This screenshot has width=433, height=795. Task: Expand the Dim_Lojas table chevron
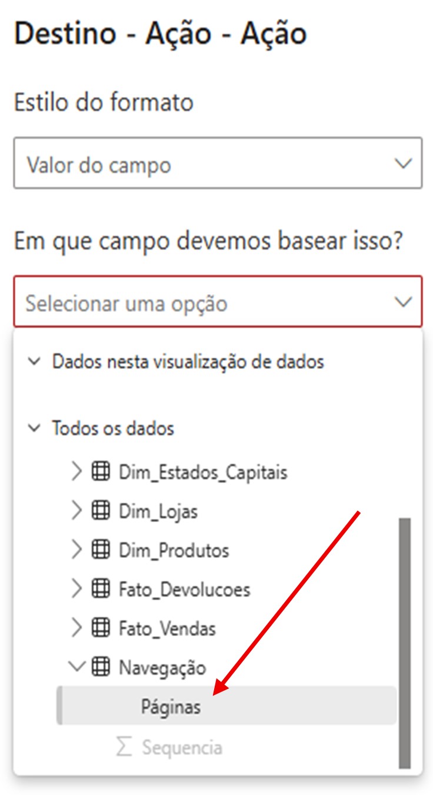(76, 511)
